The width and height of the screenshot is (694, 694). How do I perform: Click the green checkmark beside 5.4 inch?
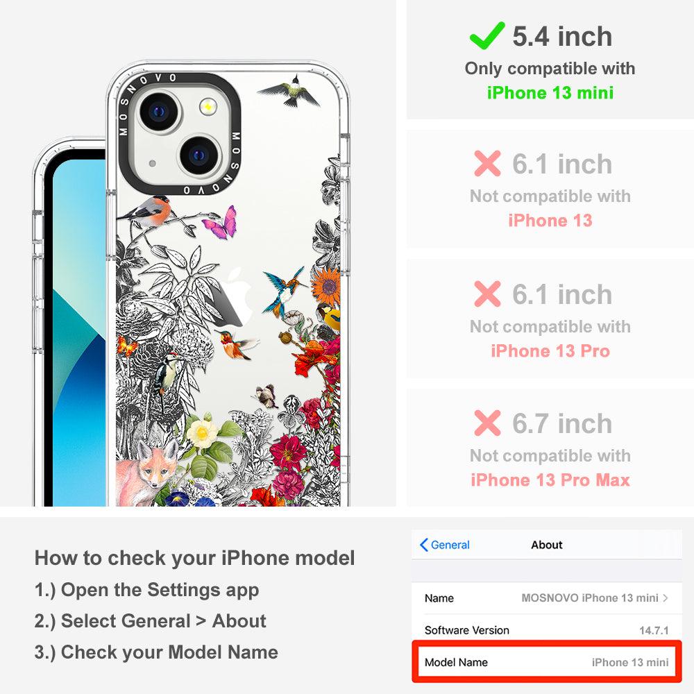point(487,35)
